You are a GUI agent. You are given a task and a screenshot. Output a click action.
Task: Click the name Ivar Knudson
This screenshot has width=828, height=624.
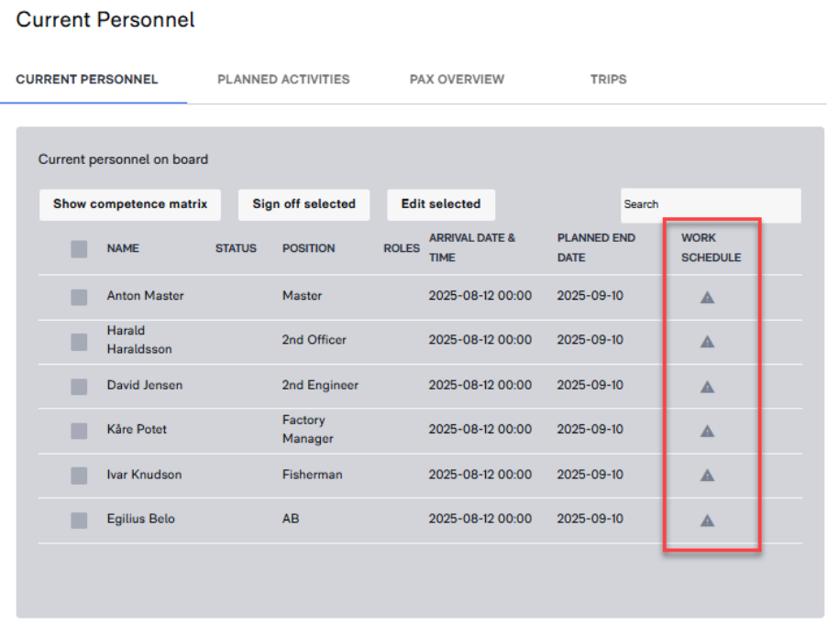click(144, 475)
